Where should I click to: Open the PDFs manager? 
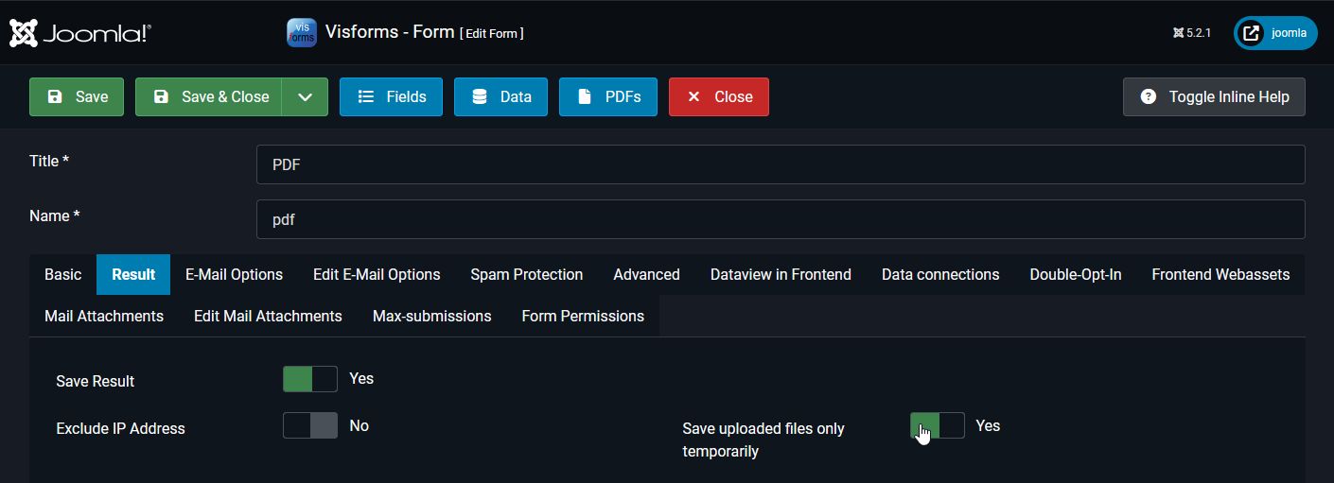click(608, 96)
